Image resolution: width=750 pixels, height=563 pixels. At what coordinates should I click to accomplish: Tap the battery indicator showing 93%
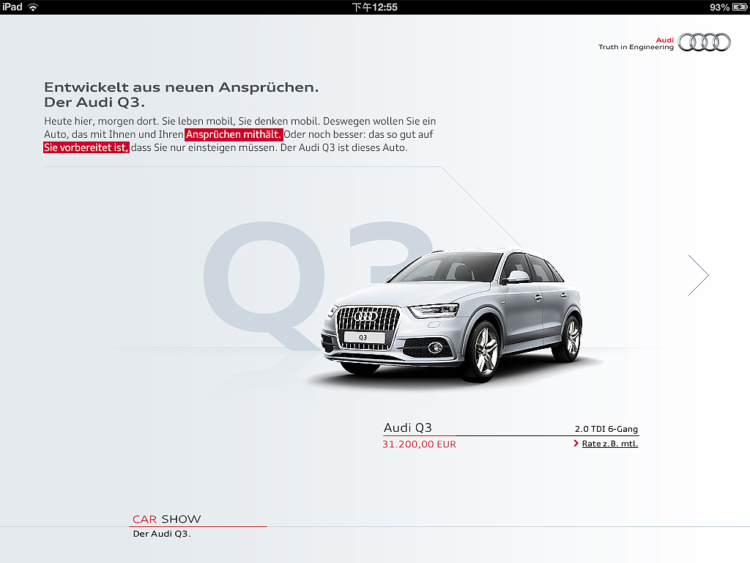(730, 7)
